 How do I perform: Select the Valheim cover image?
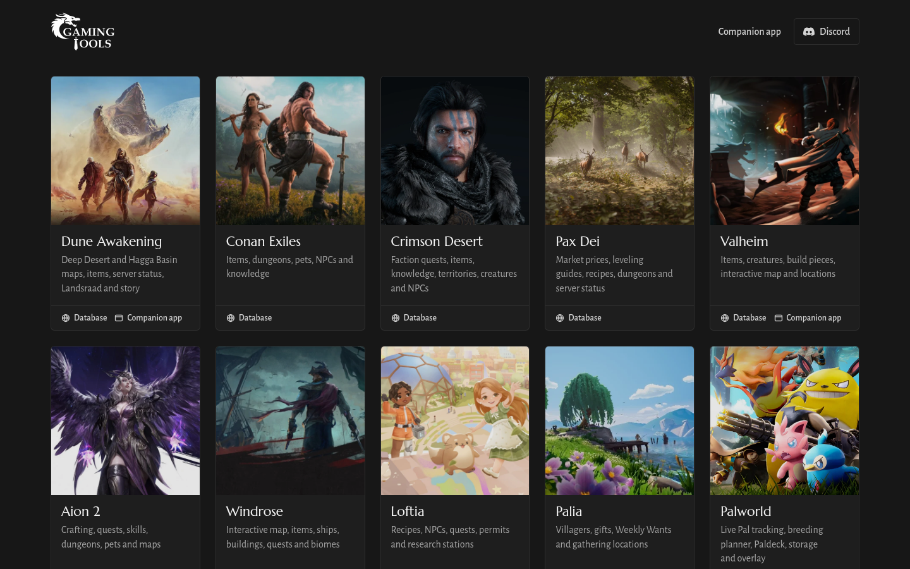(x=784, y=151)
